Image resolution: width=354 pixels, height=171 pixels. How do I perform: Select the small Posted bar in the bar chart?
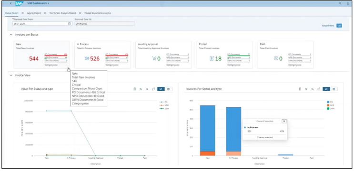coord(285,155)
